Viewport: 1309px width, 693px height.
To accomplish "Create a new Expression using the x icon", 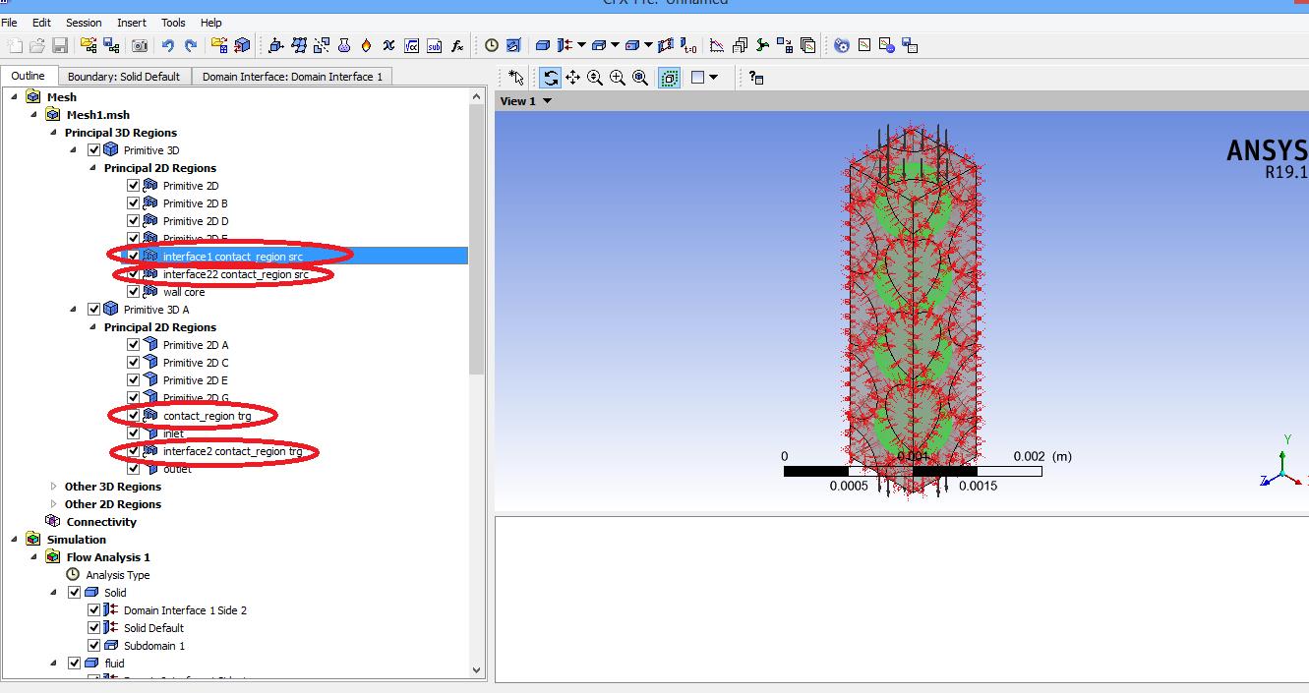I will click(x=388, y=45).
